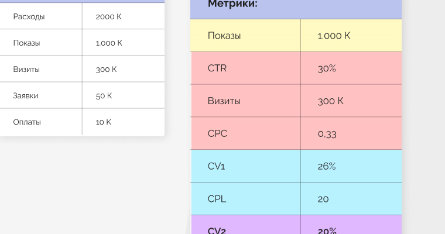Select 1.000 K in the white table

(109, 43)
